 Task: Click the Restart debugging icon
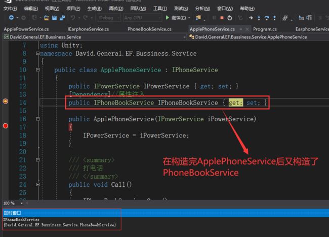coord(230,18)
